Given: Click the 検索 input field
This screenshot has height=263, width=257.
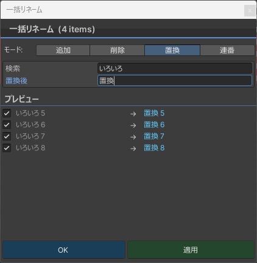Looking at the screenshot, I should click(175, 68).
